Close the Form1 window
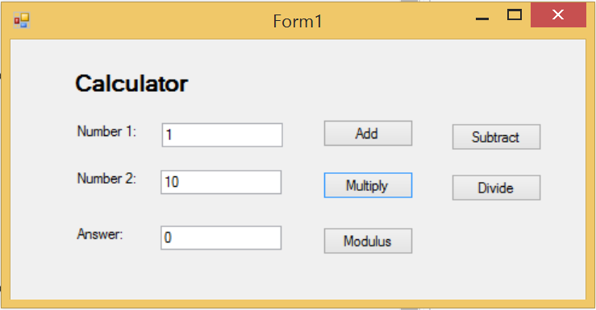The height and width of the screenshot is (310, 596). (558, 14)
